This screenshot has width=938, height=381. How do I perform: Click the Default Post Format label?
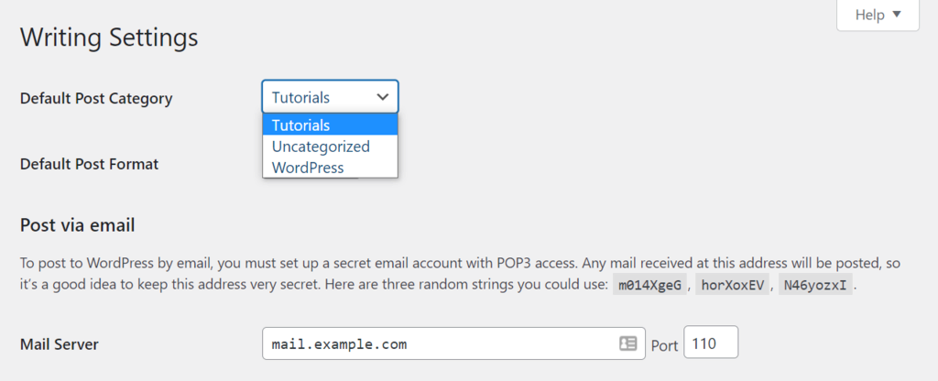click(89, 164)
